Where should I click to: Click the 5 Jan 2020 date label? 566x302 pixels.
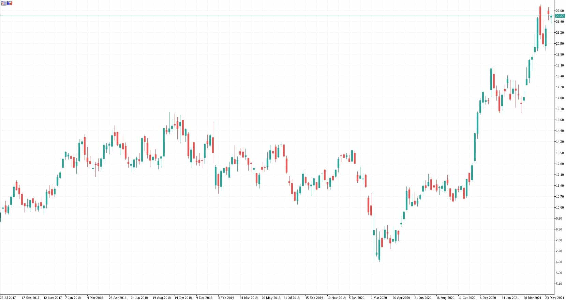pos(357,298)
